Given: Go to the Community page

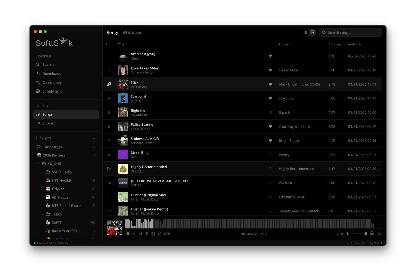Looking at the screenshot, I should pyautogui.click(x=66, y=82).
